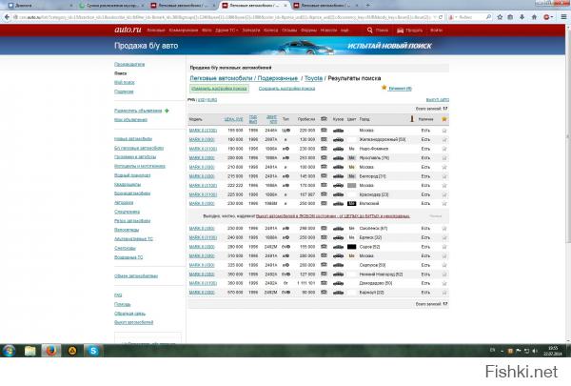Reload the page using the refresh icon
Screen dimensions: 571x386
(x=441, y=17)
